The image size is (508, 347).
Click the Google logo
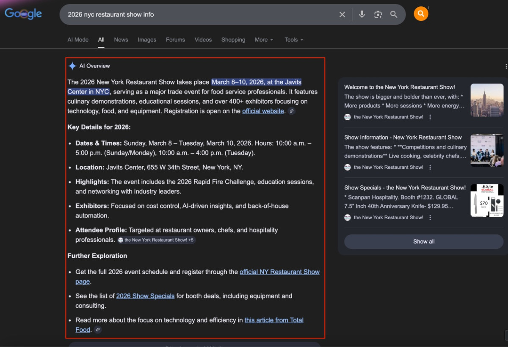(23, 14)
